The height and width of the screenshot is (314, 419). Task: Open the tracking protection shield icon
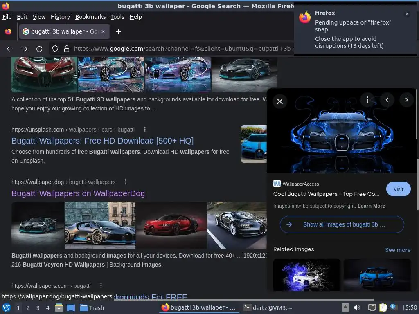click(55, 49)
